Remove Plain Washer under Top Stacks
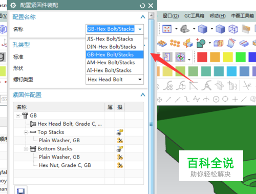 tap(120, 141)
